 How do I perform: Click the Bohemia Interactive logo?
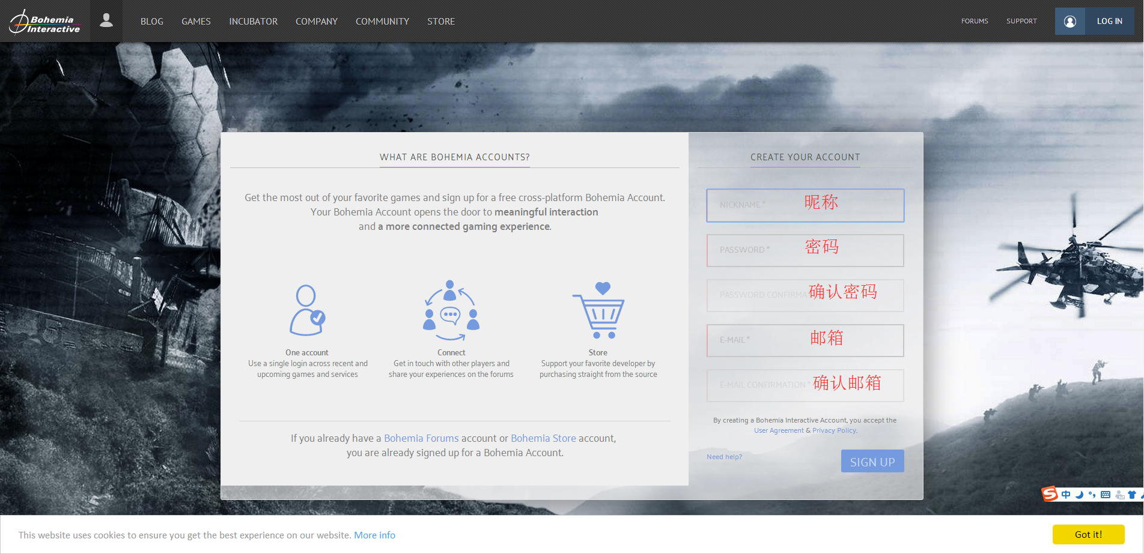point(45,22)
